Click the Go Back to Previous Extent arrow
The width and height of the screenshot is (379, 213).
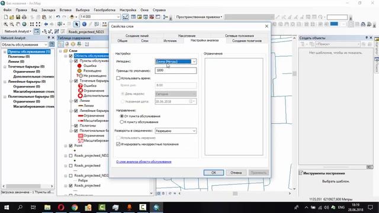click(x=46, y=24)
